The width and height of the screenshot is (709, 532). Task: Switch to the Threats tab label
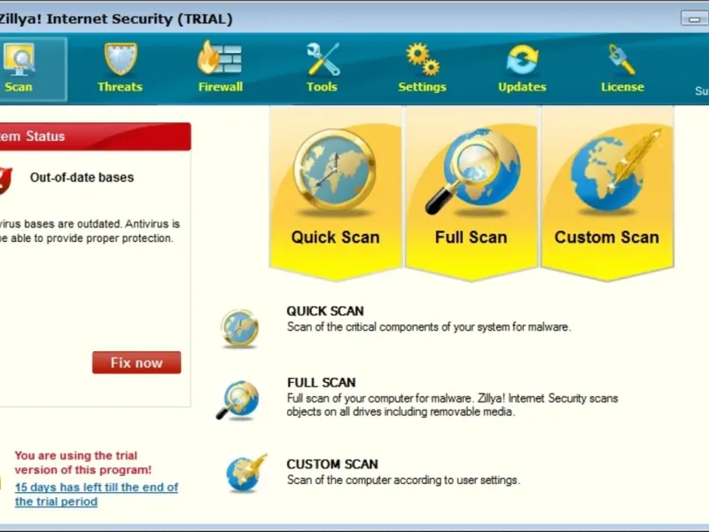click(121, 86)
